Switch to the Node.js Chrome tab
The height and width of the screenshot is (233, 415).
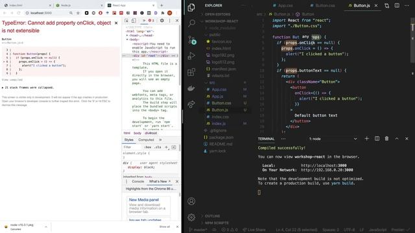coord(79,5)
